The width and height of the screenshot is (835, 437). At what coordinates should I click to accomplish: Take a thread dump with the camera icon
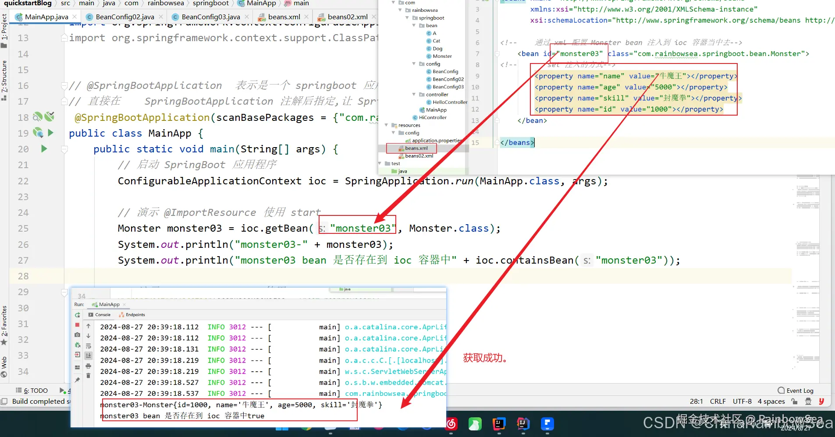coord(78,335)
